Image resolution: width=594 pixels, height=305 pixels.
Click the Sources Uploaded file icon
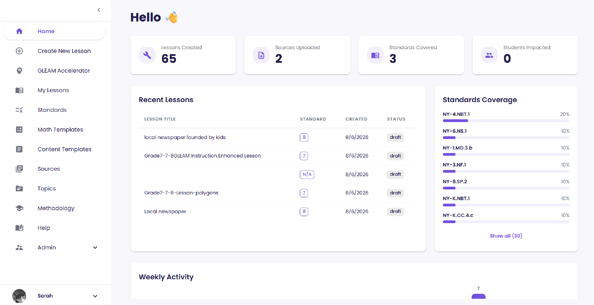[x=261, y=55]
